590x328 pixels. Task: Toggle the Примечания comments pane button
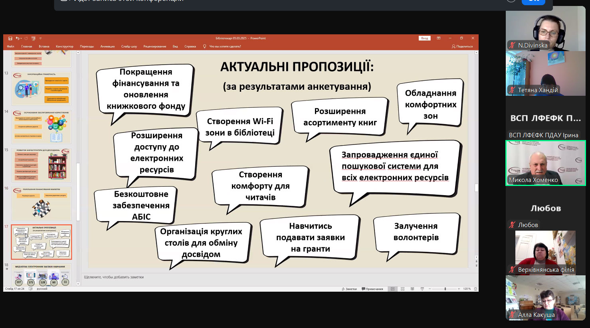pos(372,289)
